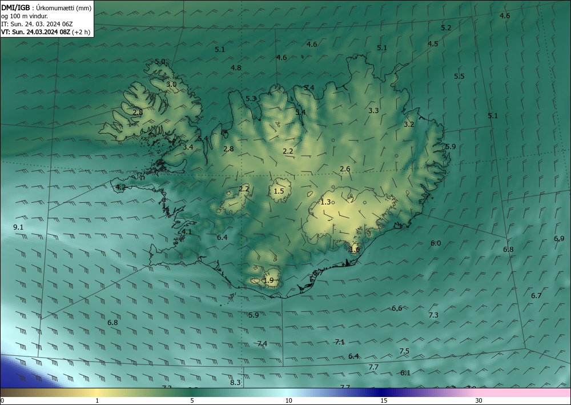This screenshot has height=405, width=571.
Task: Click the valid time 'VT: Sun. 24.03.2024 08Z (+2 h)'
Action: pos(46,31)
